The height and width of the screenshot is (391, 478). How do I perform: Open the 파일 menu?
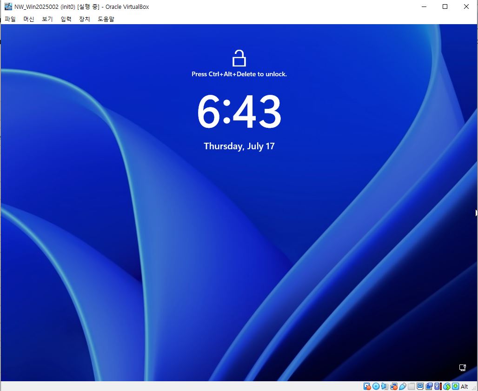pos(10,19)
